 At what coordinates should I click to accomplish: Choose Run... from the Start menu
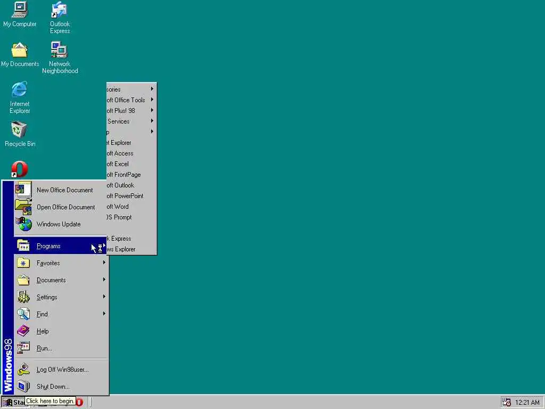tap(61, 348)
